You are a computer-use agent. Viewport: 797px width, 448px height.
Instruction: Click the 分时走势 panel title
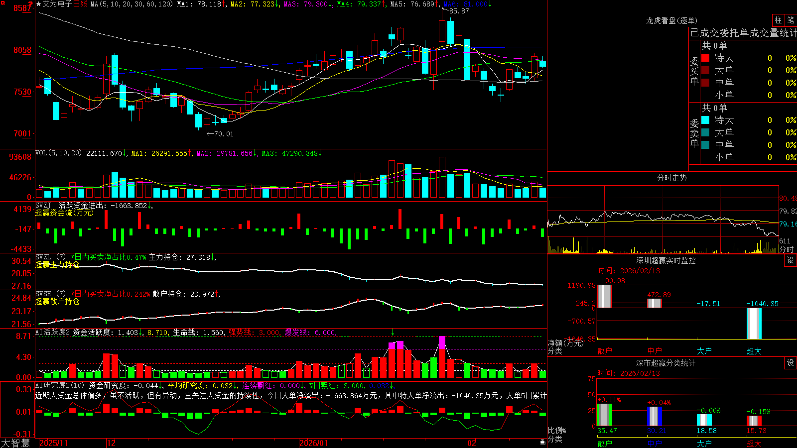671,178
